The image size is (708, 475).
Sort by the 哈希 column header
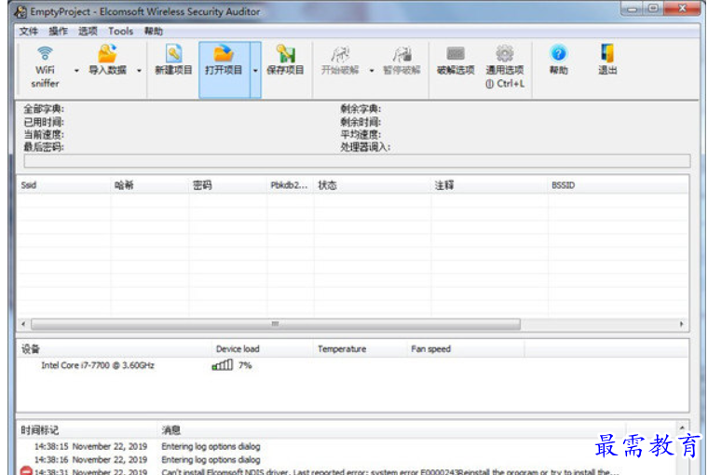pos(149,185)
